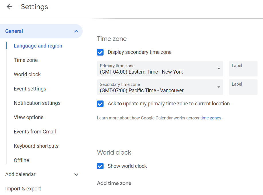Click the secondary time zone Label field
This screenshot has height=195, width=263.
[243, 87]
